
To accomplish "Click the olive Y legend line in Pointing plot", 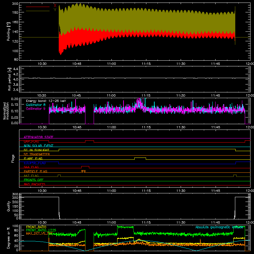I will (x=38, y=11).
